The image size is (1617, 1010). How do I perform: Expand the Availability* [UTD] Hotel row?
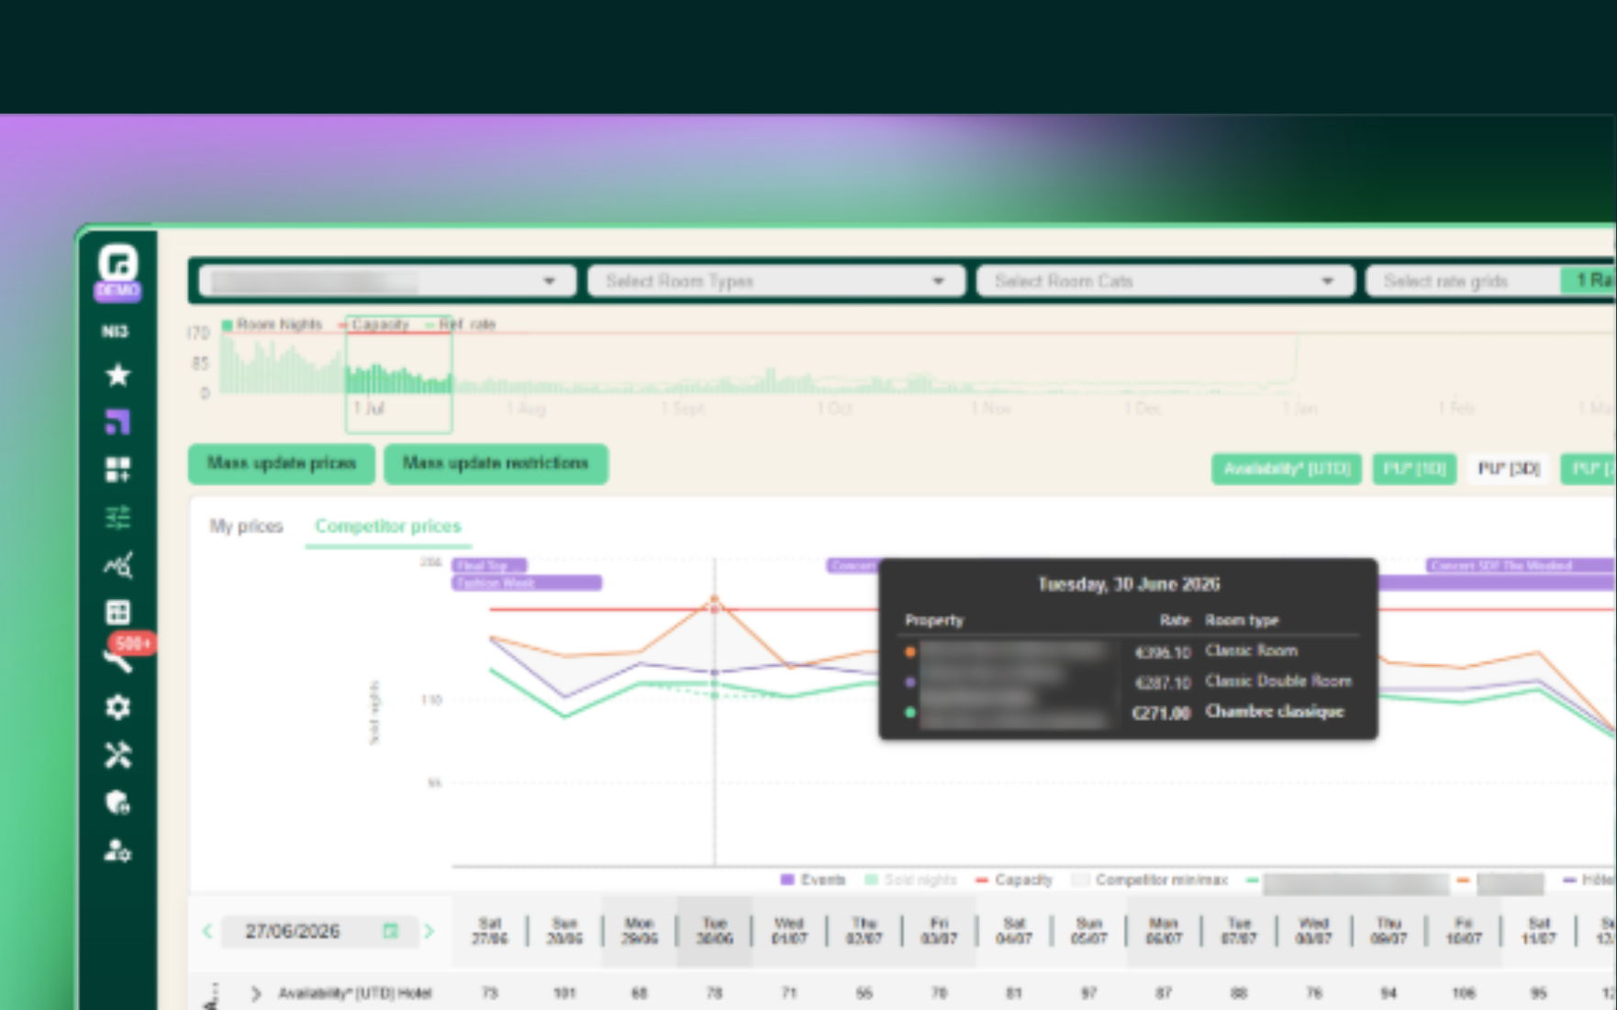(256, 993)
